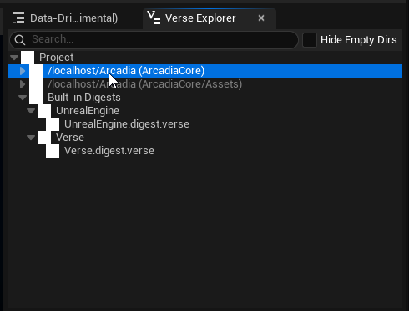Collapse the UnrealEngine folder node
The height and width of the screenshot is (311, 409).
click(x=31, y=111)
